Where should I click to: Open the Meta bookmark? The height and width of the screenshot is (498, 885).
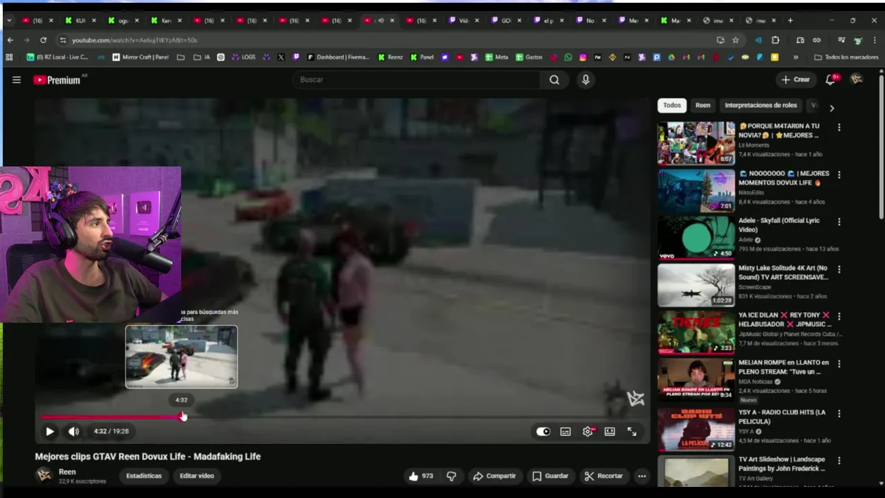click(496, 57)
